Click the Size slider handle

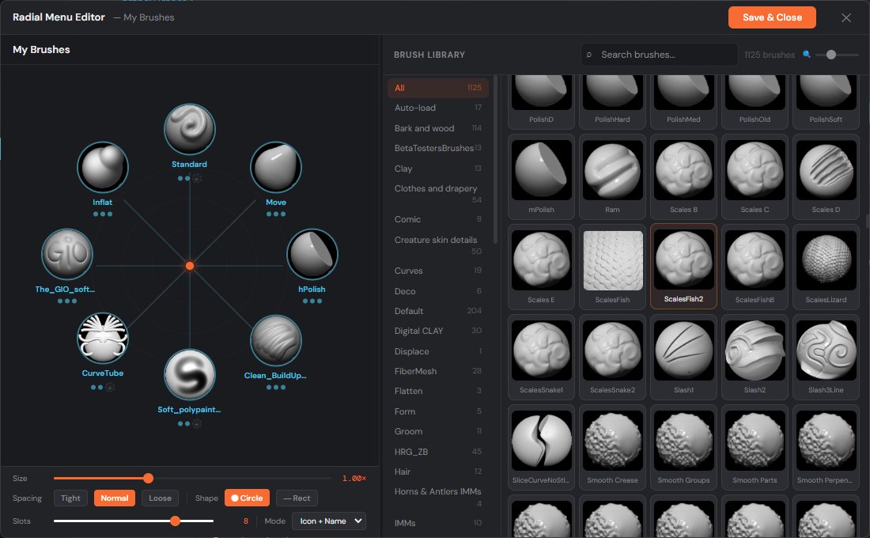pos(148,478)
